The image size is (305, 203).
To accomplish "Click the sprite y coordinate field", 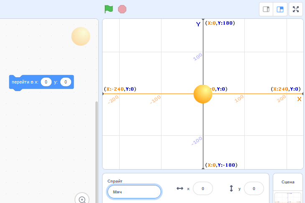I will point(254,189).
